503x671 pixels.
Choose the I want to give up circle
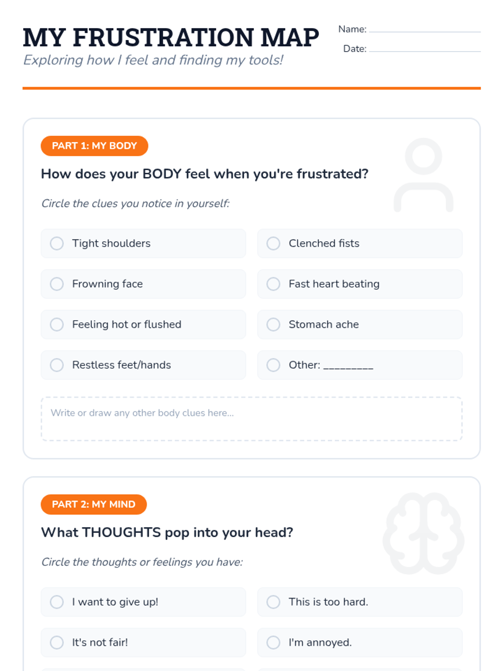57,602
